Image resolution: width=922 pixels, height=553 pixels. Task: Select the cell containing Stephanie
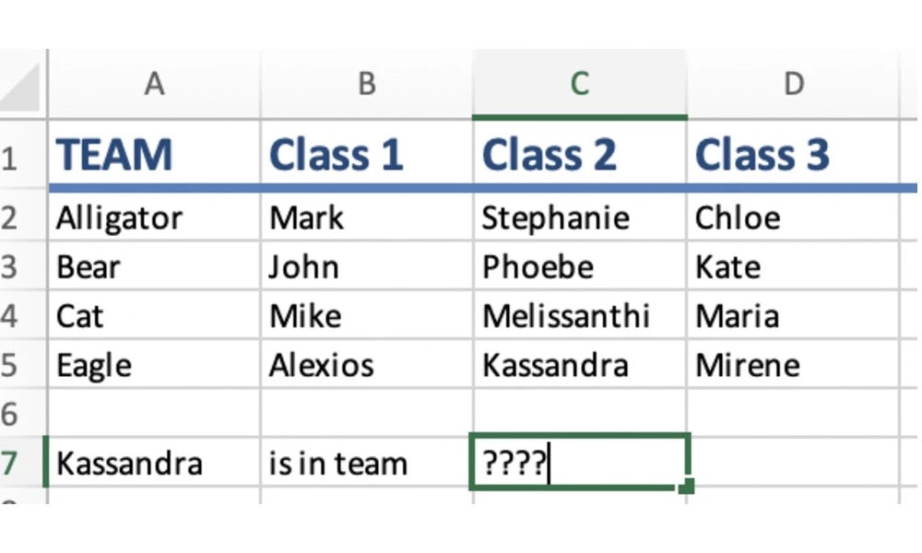(579, 218)
